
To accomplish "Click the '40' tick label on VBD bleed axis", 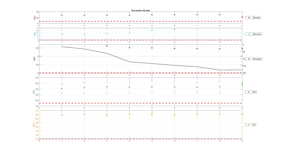I will [37, 12].
